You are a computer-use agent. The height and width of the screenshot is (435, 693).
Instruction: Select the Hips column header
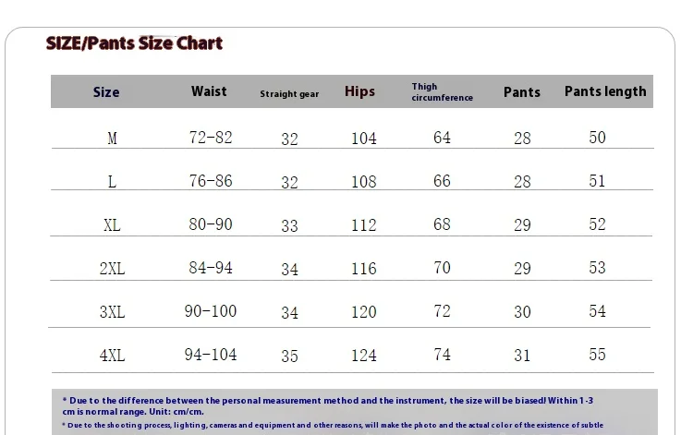[359, 91]
